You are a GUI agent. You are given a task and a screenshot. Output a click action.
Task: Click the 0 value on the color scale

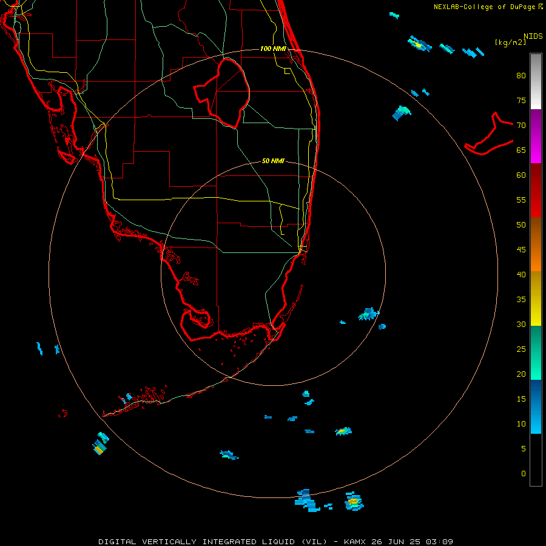tap(524, 474)
